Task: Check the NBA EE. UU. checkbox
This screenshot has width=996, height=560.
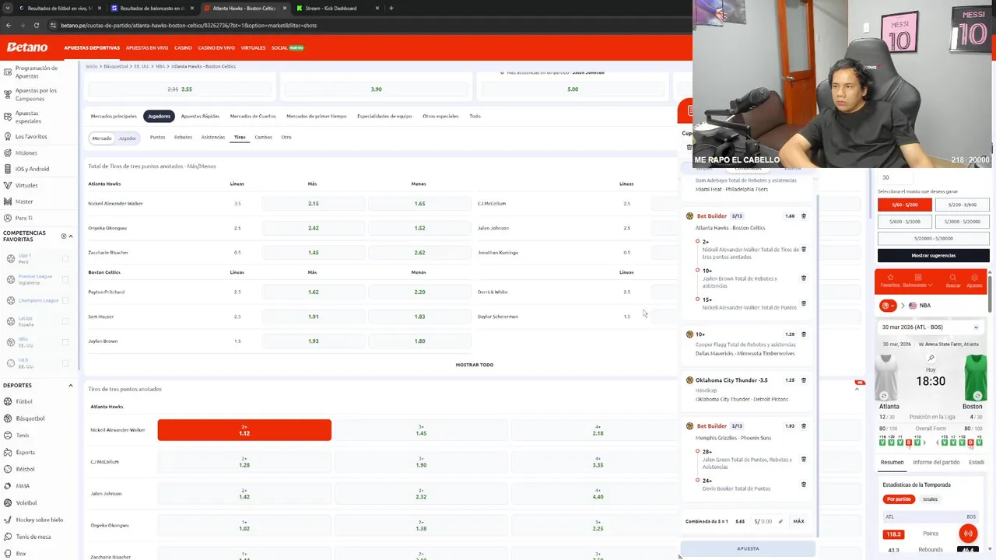Action: (65, 342)
